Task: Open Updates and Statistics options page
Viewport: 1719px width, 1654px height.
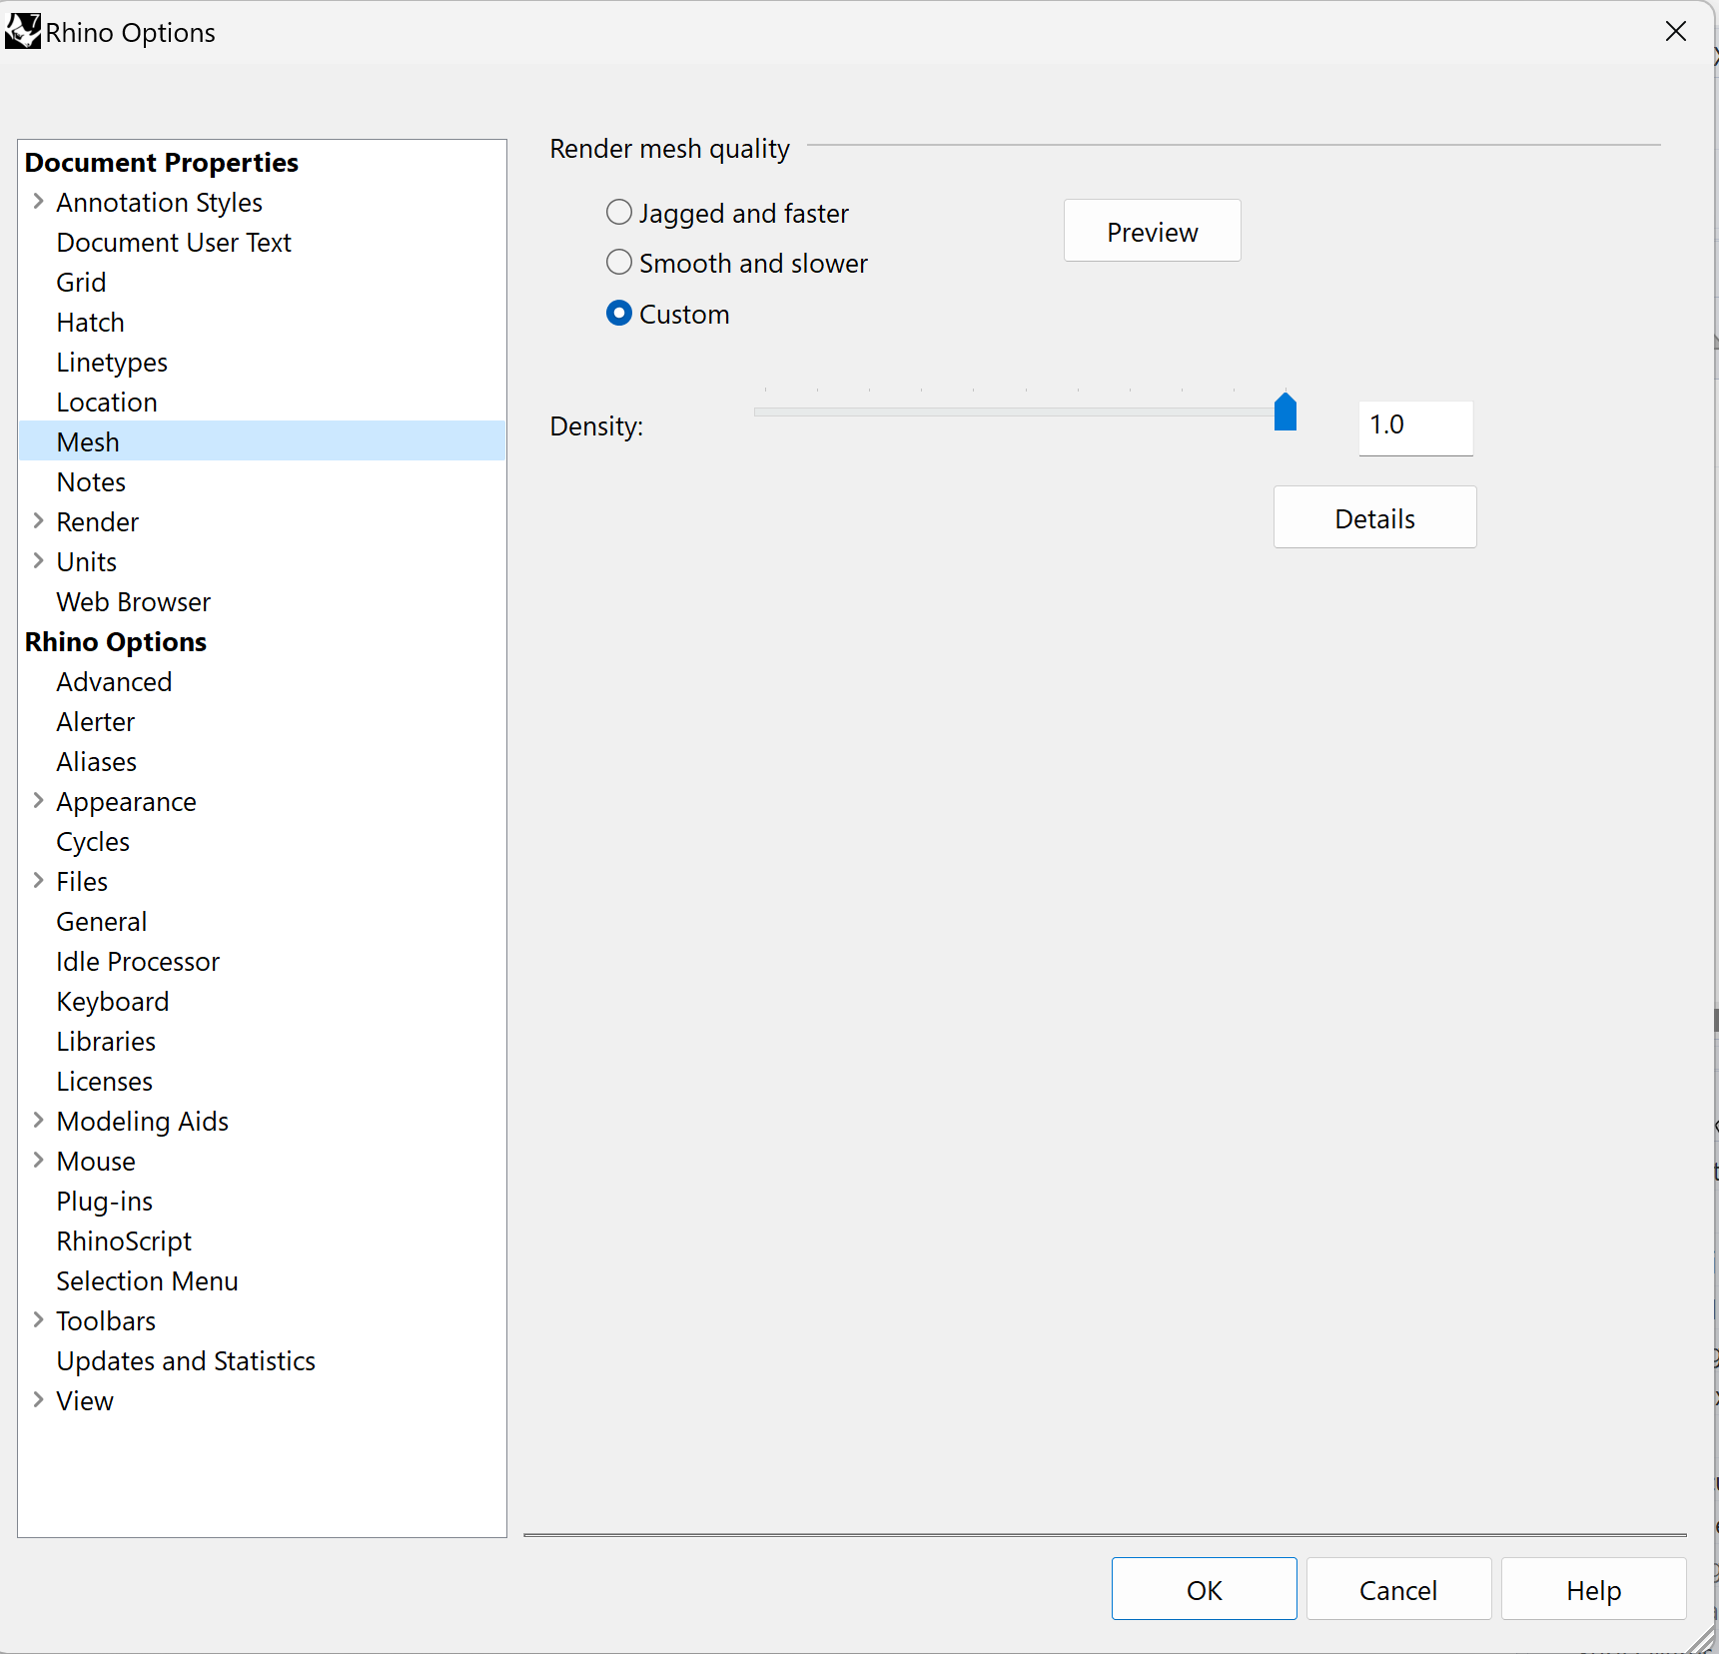Action: (186, 1361)
